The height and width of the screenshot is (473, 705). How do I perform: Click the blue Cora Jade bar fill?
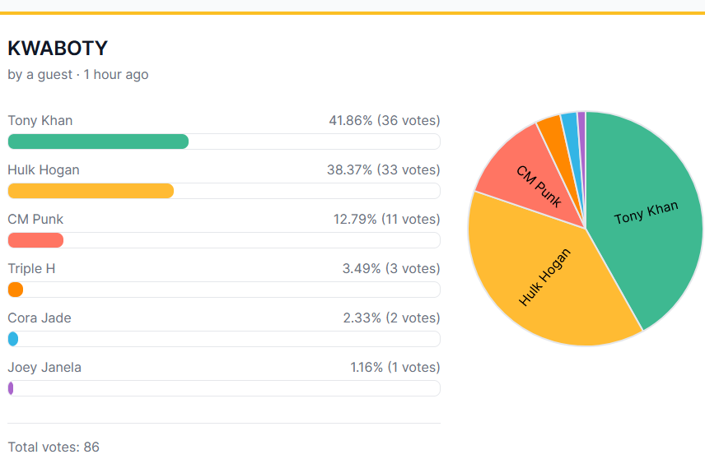coord(12,339)
